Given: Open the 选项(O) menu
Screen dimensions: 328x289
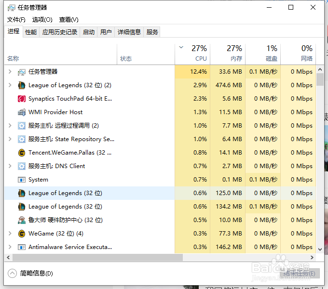Looking at the screenshot, I should (x=42, y=20).
